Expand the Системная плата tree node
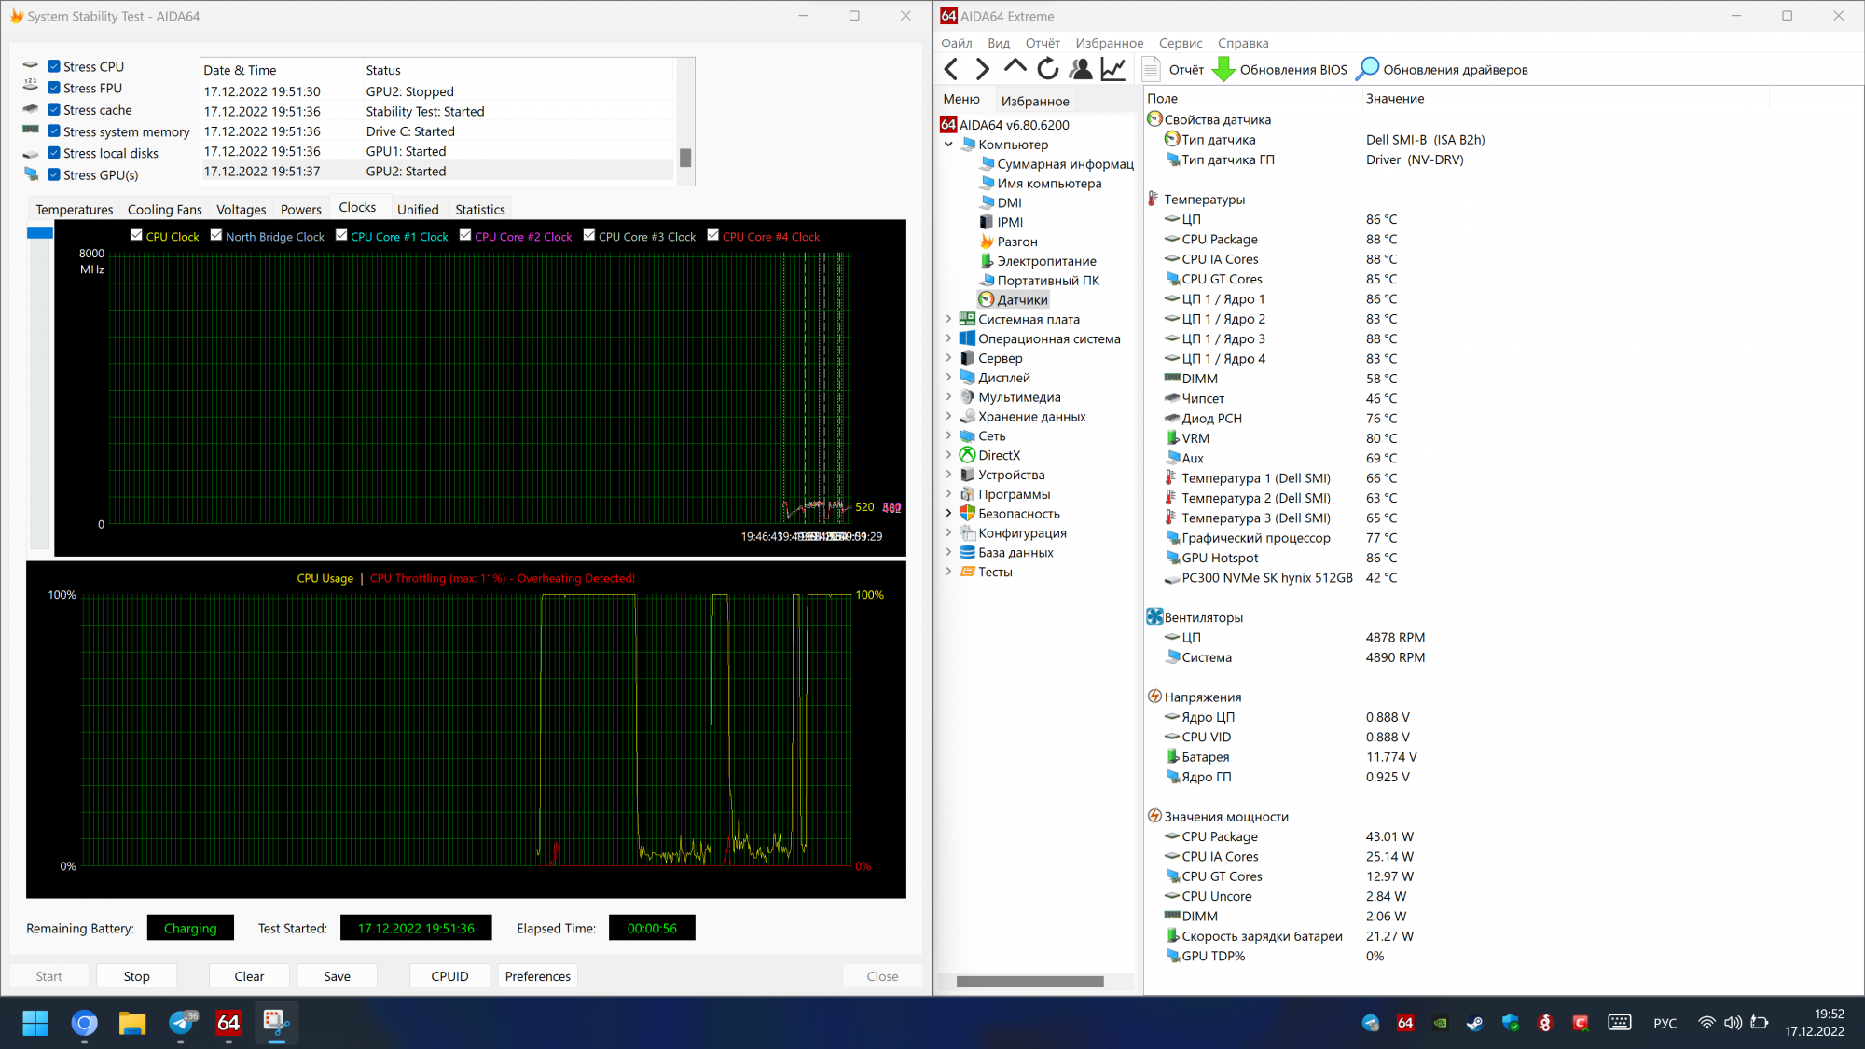The image size is (1865, 1049). 949,319
